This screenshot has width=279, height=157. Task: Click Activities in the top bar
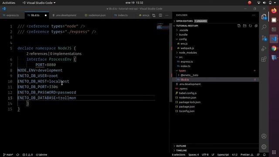point(9,3)
